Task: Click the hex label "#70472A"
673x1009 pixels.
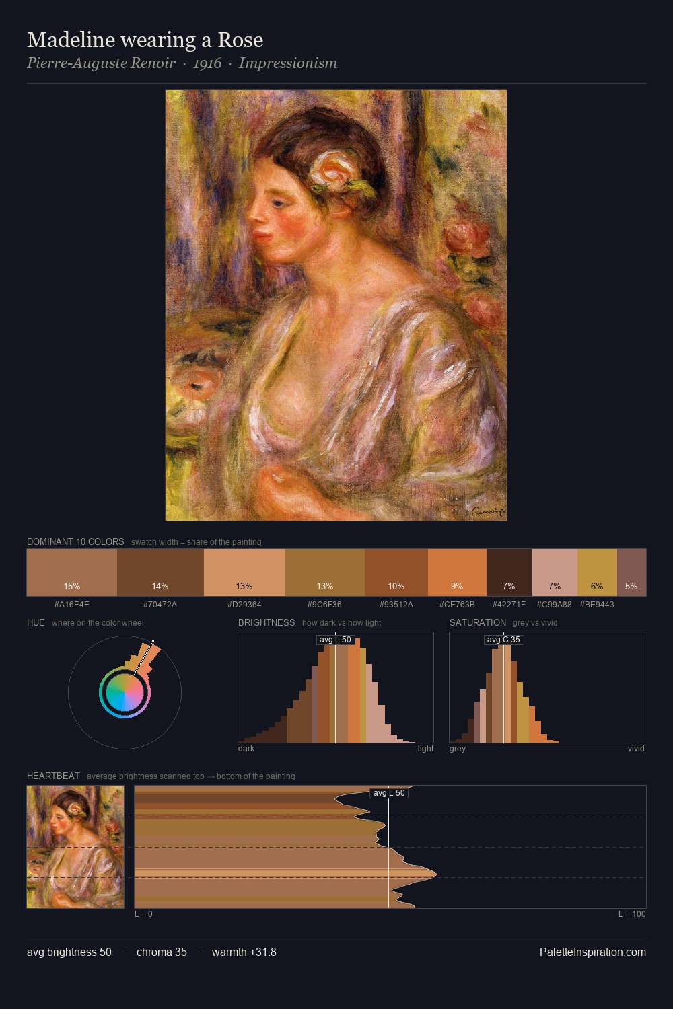Action: pyautogui.click(x=160, y=604)
